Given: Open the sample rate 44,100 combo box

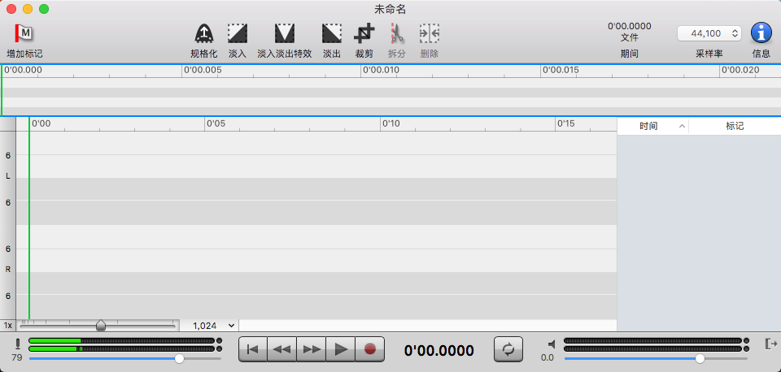Looking at the screenshot, I should coord(709,33).
